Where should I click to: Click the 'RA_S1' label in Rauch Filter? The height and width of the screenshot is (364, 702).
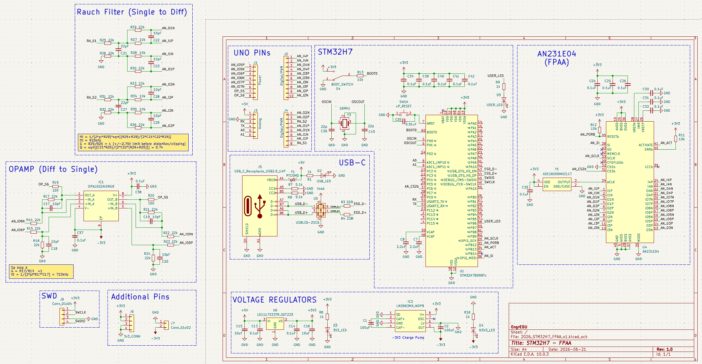92,41
